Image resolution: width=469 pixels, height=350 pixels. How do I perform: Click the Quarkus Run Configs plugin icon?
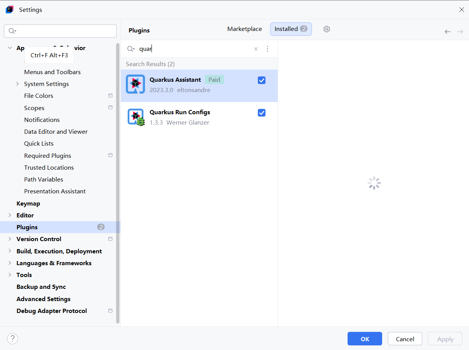point(136,117)
